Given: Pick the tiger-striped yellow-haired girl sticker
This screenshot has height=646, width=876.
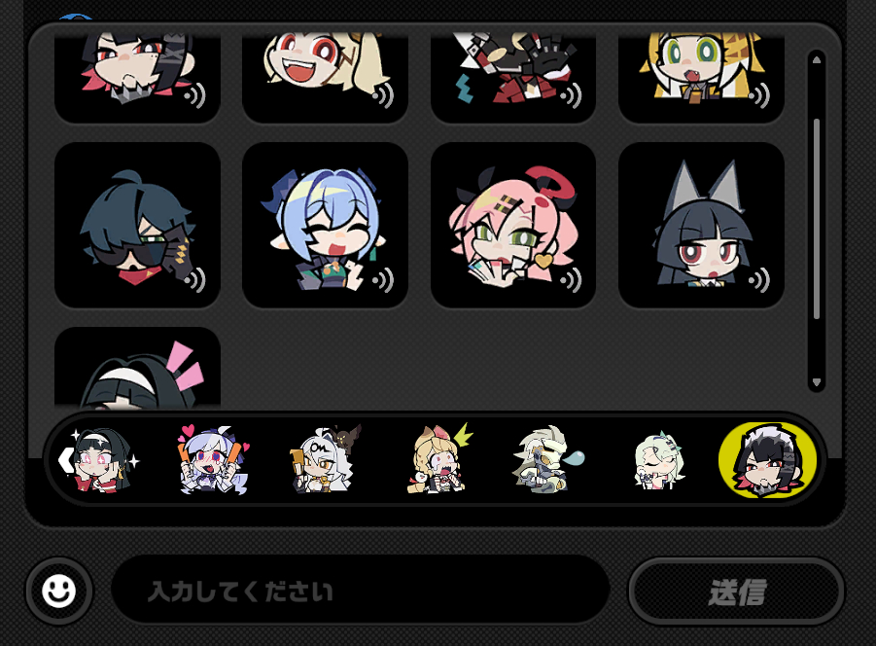Looking at the screenshot, I should 701,78.
